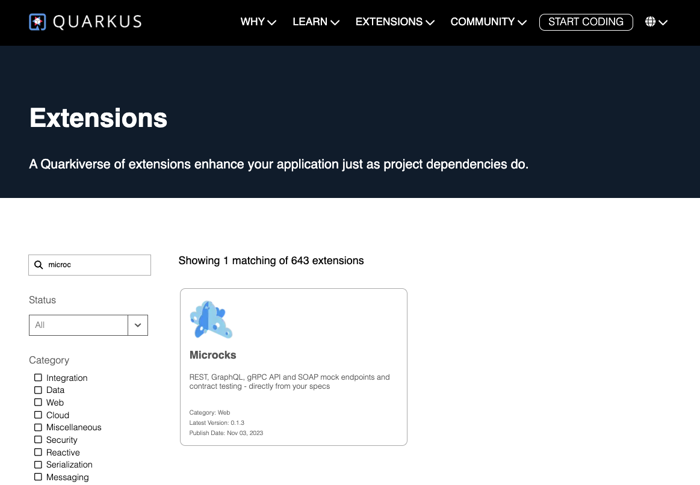Screen dimensions: 700x485
Task: Check the Serialization category checkbox
Action: click(x=38, y=465)
